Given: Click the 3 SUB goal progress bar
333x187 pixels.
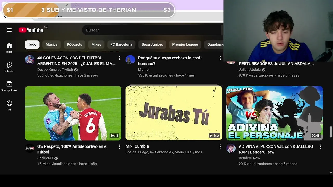Looking at the screenshot, I should tap(88, 10).
